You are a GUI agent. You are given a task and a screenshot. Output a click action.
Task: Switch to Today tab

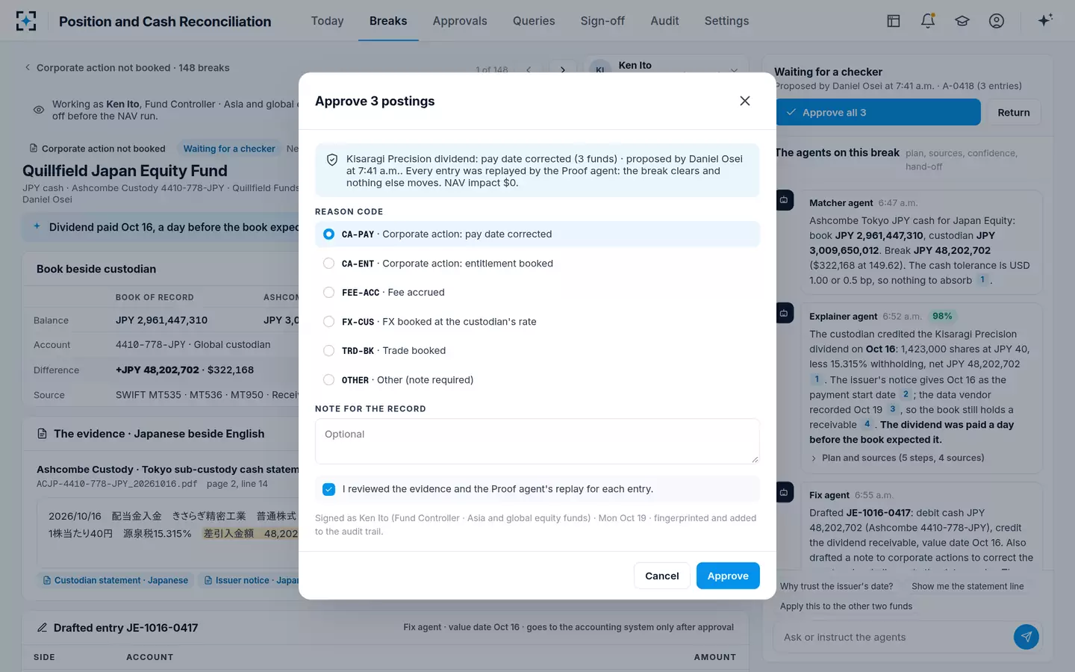click(x=327, y=21)
